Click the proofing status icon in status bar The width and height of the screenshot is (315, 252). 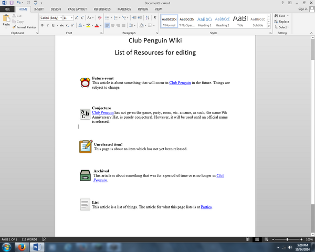click(x=44, y=239)
